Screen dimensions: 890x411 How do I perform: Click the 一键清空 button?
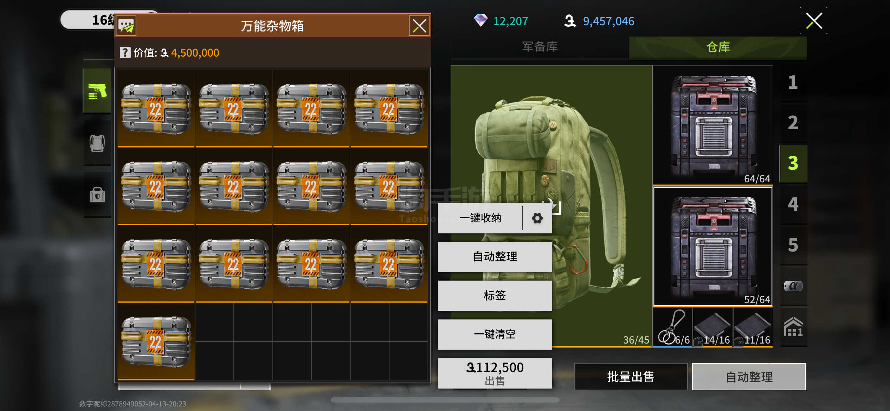[x=495, y=334]
